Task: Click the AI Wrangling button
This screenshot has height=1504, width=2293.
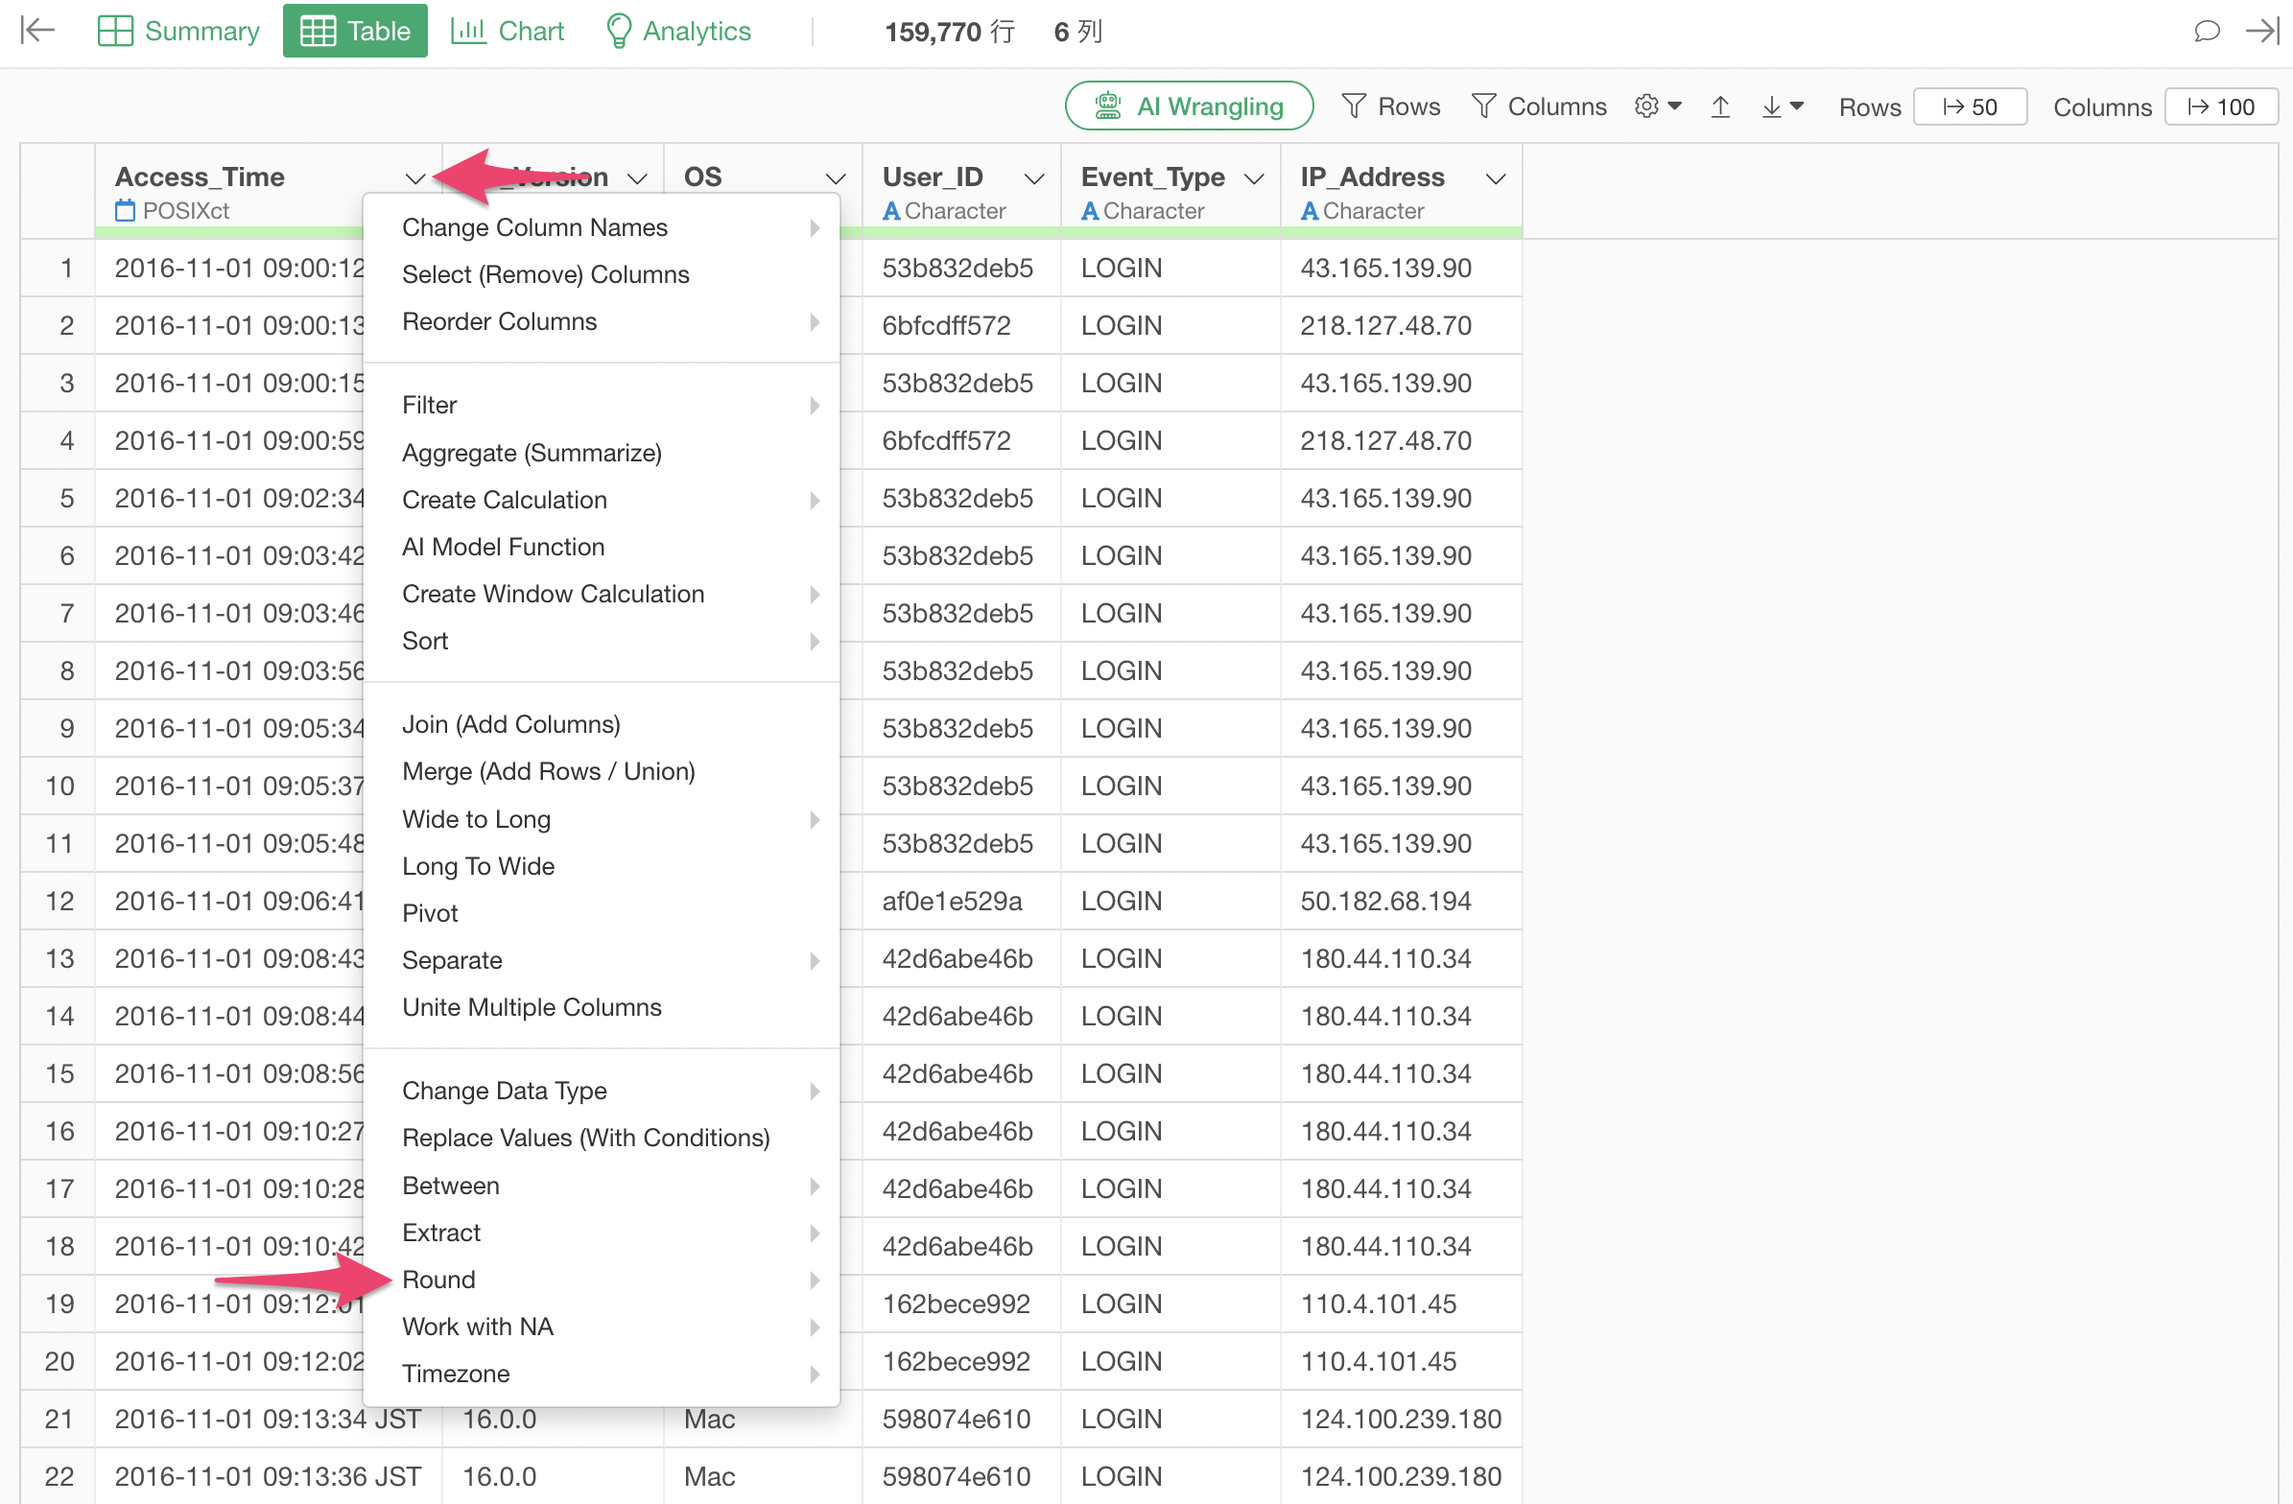Action: [x=1188, y=106]
